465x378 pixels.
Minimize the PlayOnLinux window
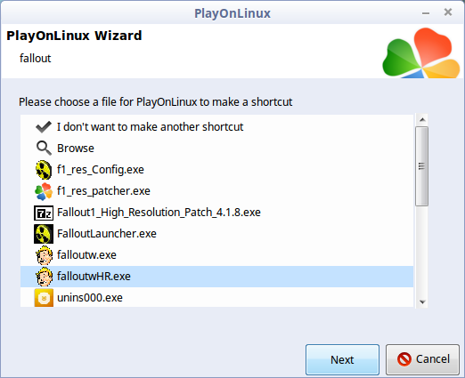(426, 13)
